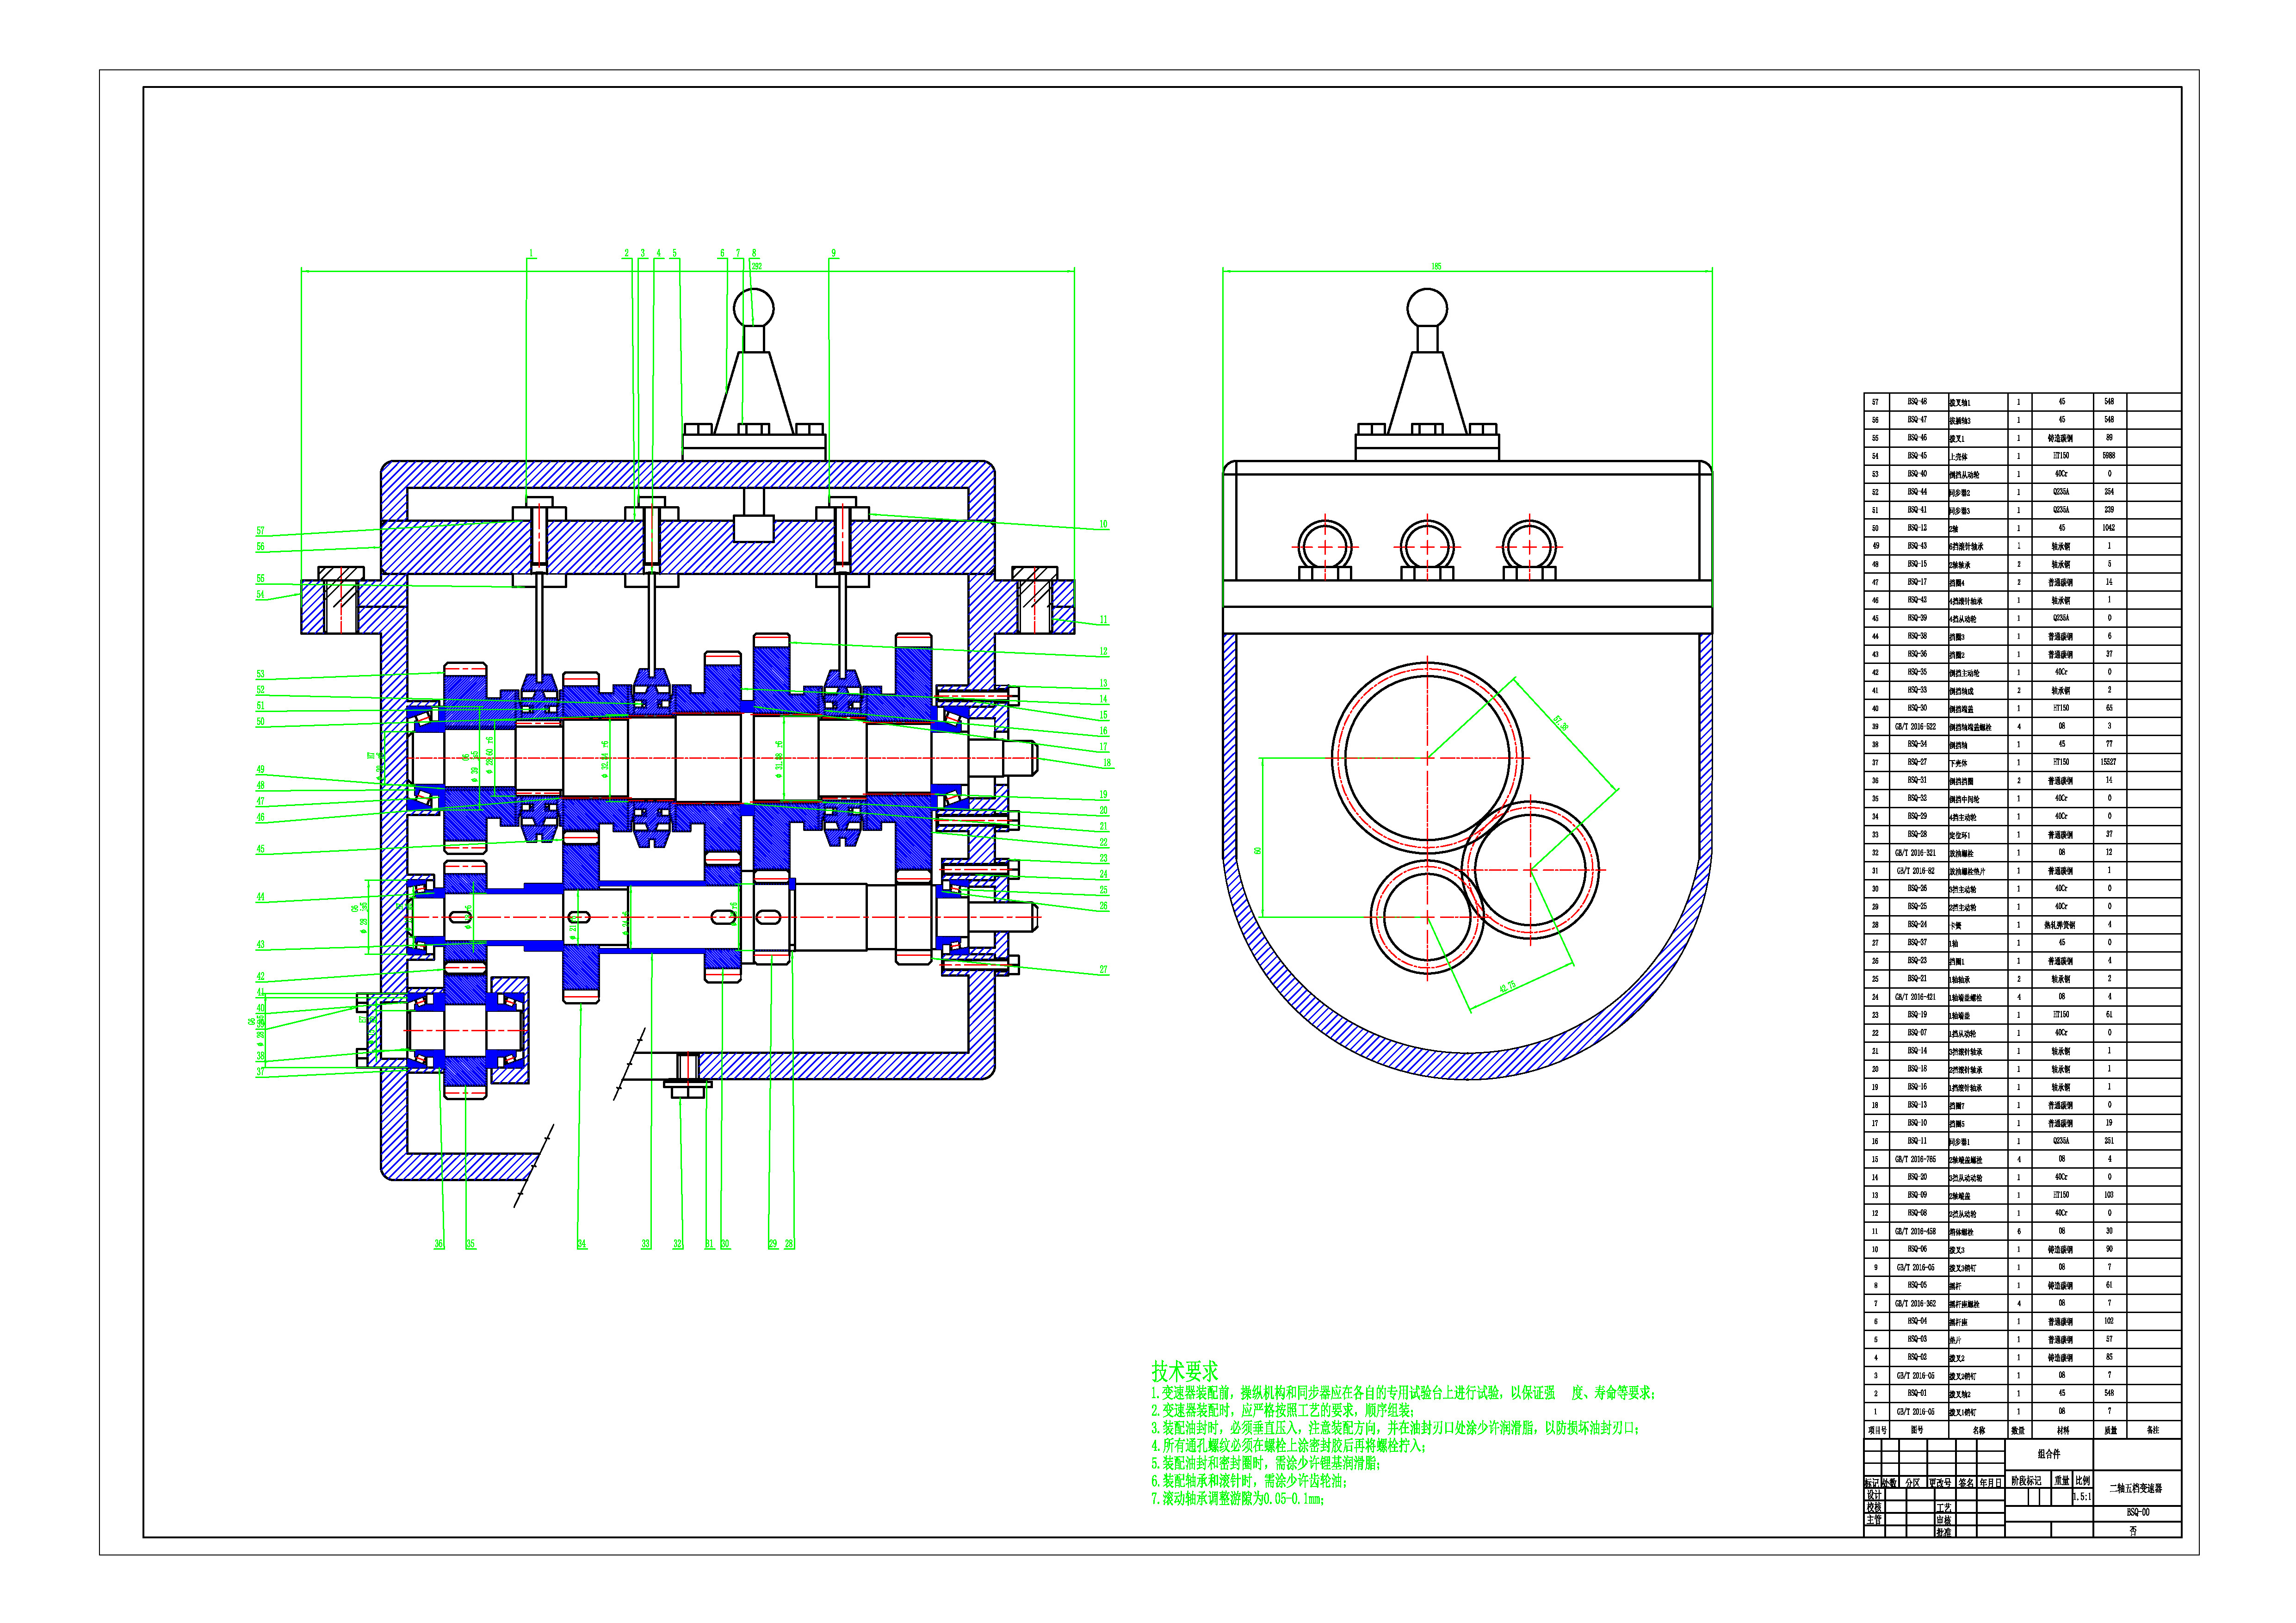This screenshot has width=2296, height=1623.
Task: Click the middle shift-rail circle in the side view
Action: coord(1427,548)
